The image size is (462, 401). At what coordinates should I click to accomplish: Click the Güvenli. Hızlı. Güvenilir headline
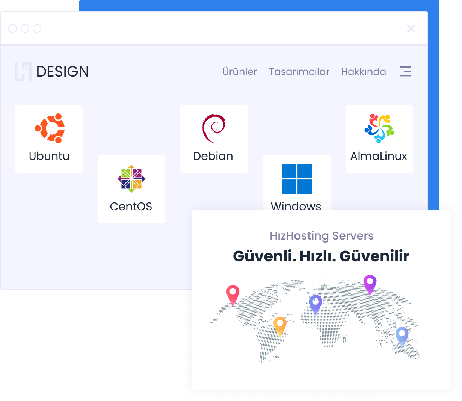pos(321,256)
